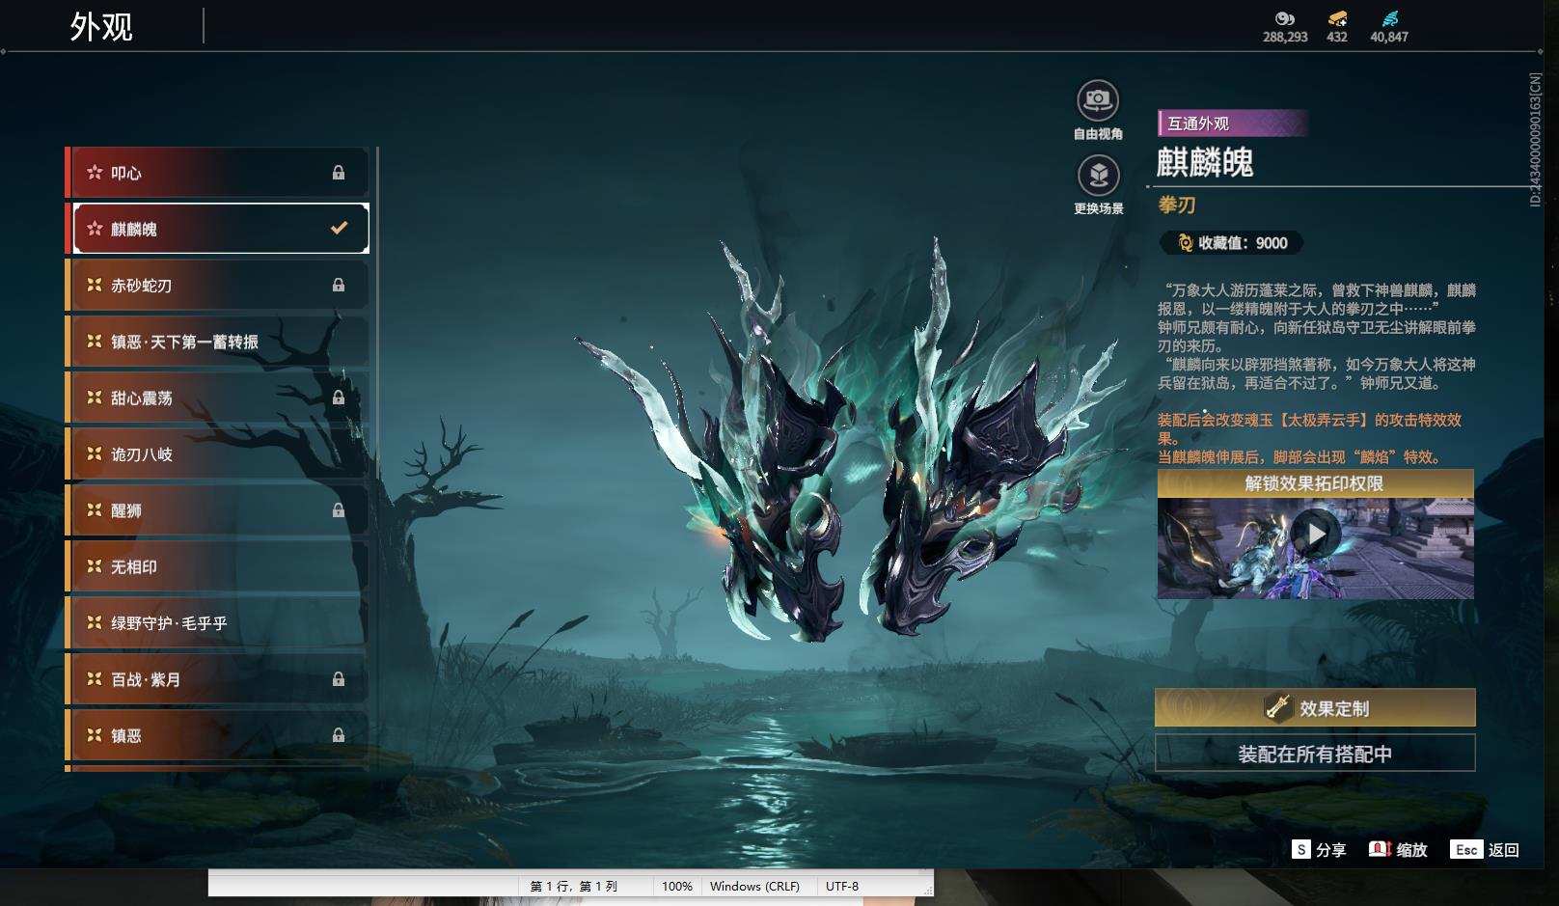Click 装配在所有搭配中 button
Screen dimensions: 1559x906
pos(1315,754)
